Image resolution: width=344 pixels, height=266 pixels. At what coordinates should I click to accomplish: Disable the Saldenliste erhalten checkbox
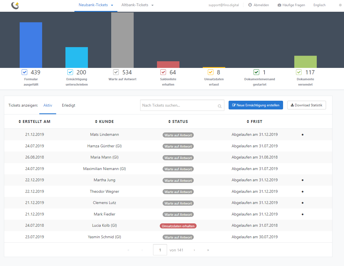tap(163, 72)
